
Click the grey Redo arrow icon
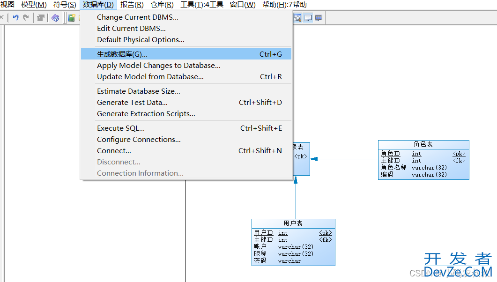pyautogui.click(x=26, y=18)
